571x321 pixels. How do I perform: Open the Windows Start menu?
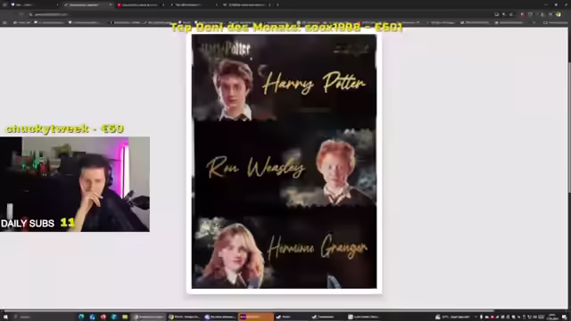click(x=5, y=317)
